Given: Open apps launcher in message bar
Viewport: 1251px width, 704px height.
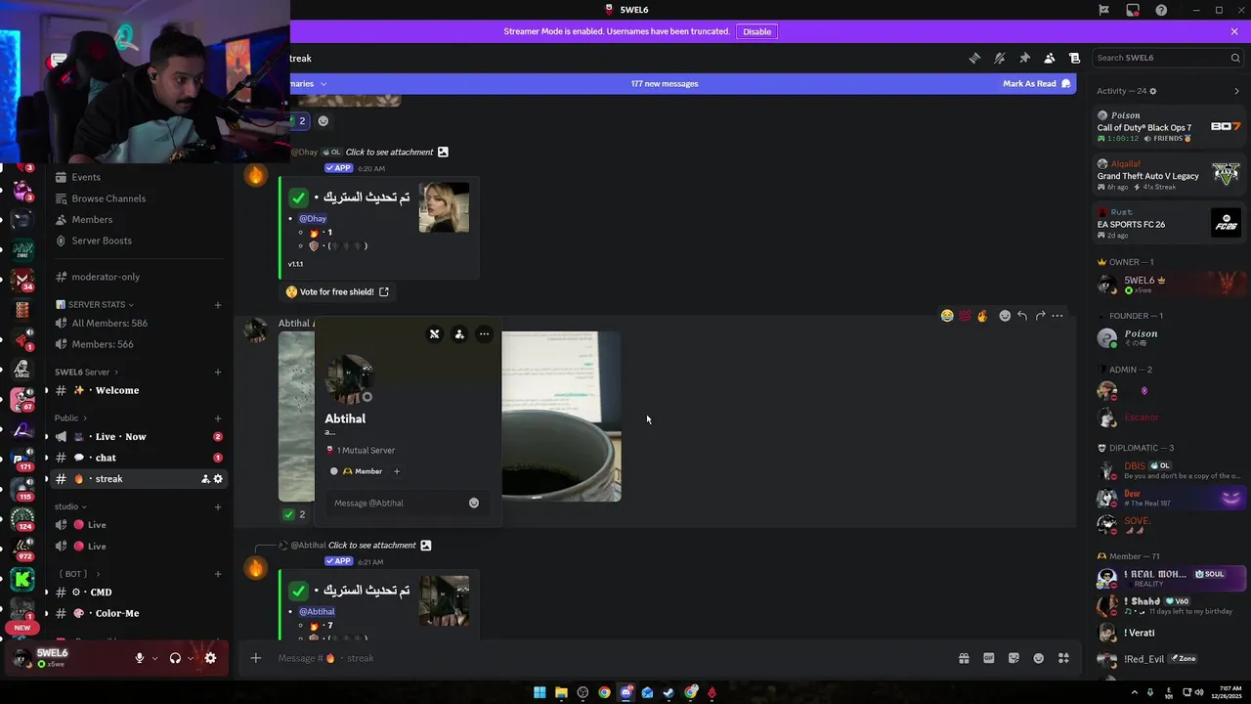Looking at the screenshot, I should coord(1063,658).
